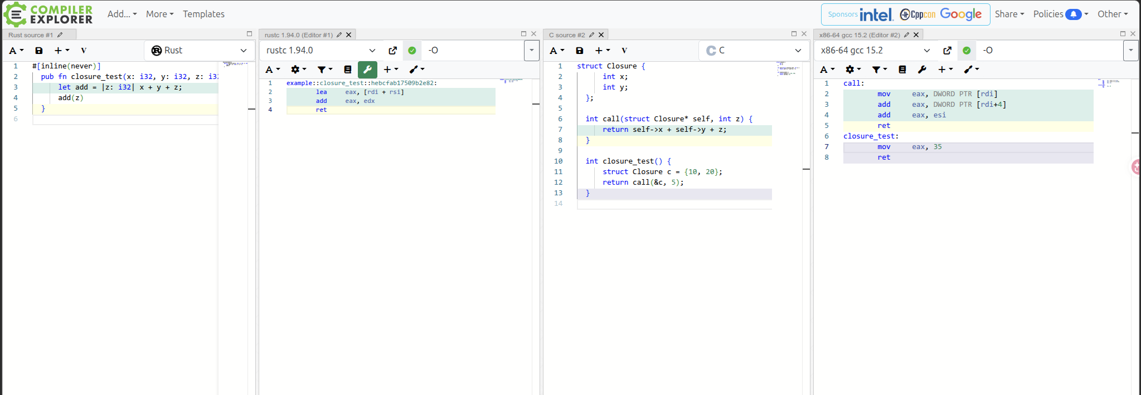Open rustc pane compiler output options gear
The image size is (1141, 395).
click(299, 70)
